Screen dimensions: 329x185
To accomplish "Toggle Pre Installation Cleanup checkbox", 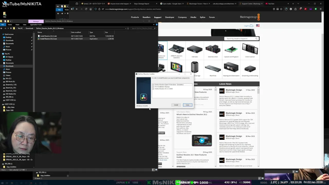I will coord(153,87).
